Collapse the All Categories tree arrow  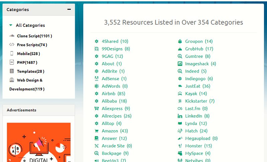[x=11, y=25]
